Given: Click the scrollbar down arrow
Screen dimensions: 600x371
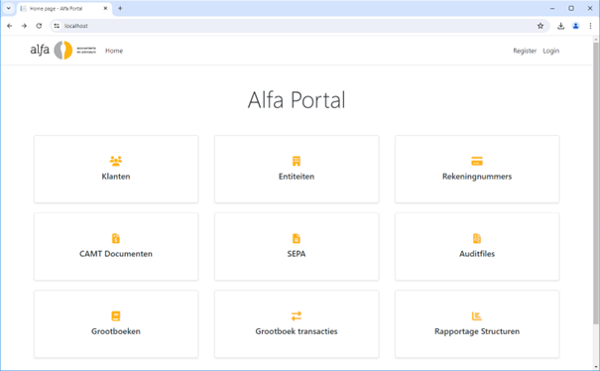Looking at the screenshot, I should pyautogui.click(x=596, y=367).
